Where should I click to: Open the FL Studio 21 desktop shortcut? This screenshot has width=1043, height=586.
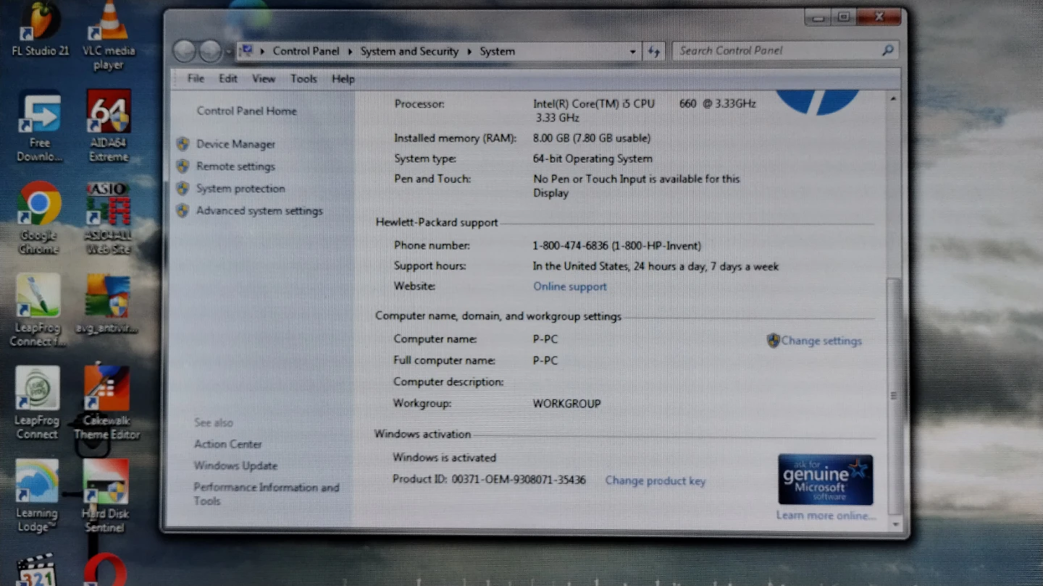[x=41, y=29]
